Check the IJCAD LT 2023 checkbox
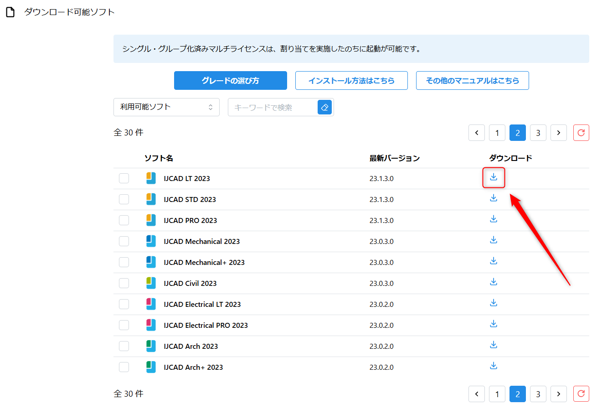The height and width of the screenshot is (409, 602). point(124,178)
